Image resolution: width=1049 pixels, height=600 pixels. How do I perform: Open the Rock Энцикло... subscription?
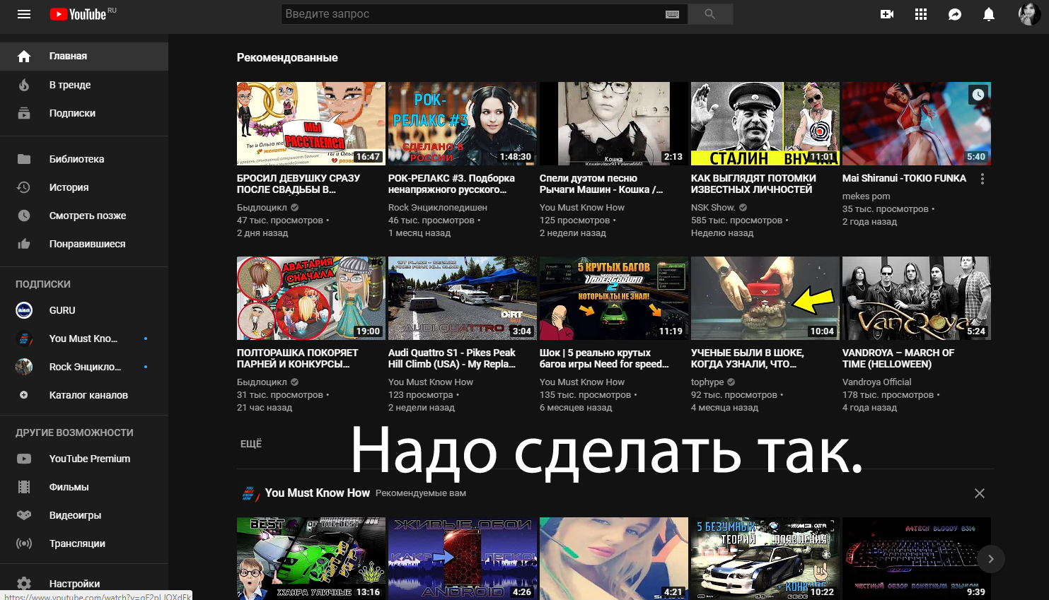click(84, 367)
